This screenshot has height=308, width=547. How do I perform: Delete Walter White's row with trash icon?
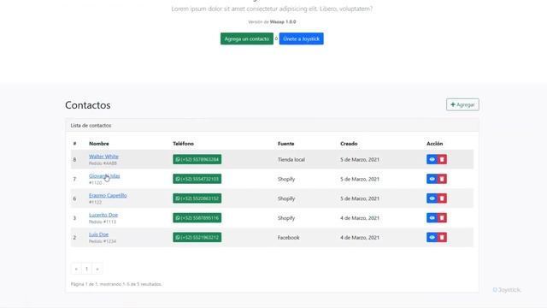pos(442,160)
